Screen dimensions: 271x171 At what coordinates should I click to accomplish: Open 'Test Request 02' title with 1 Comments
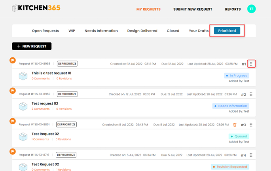click(45, 134)
